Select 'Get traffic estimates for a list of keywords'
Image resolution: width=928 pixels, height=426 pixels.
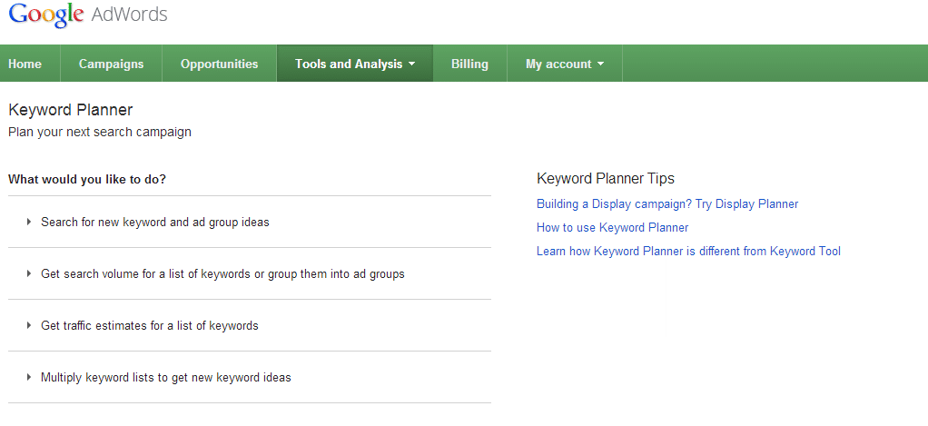click(150, 326)
